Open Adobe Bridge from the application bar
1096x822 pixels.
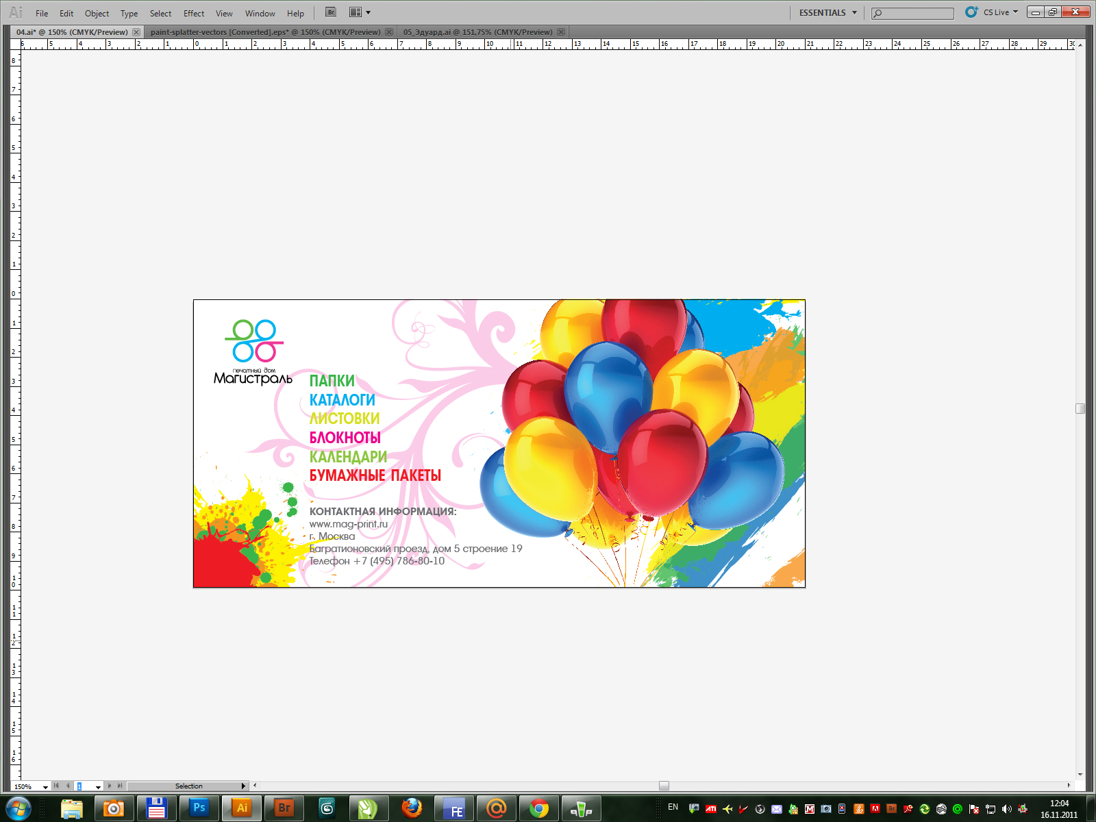click(x=331, y=12)
